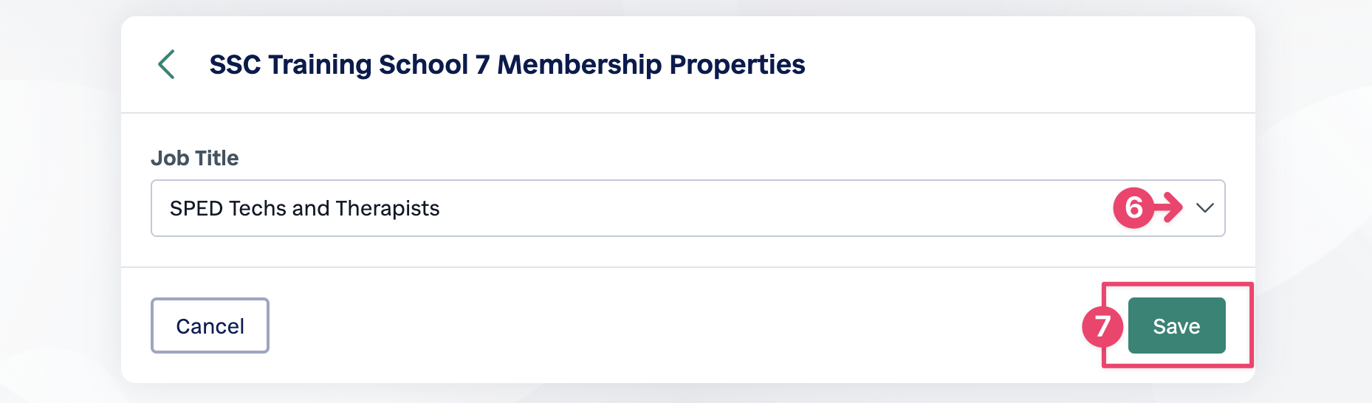Click the pink arrow pointing at the chevron
The image size is (1372, 403).
point(1168,208)
